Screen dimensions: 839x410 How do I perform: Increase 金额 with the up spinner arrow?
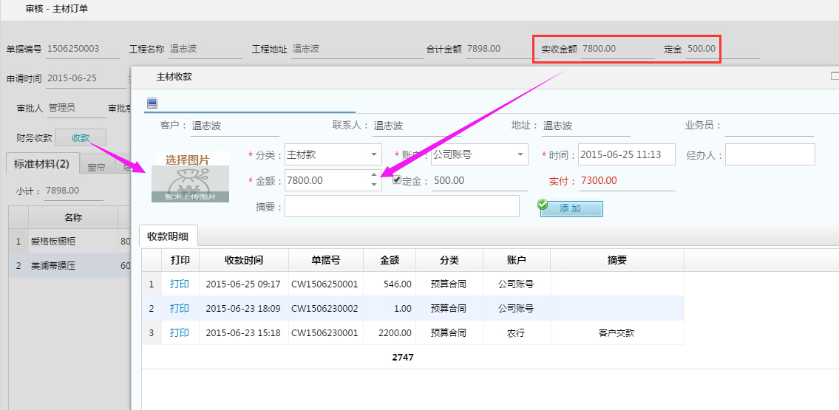(374, 175)
